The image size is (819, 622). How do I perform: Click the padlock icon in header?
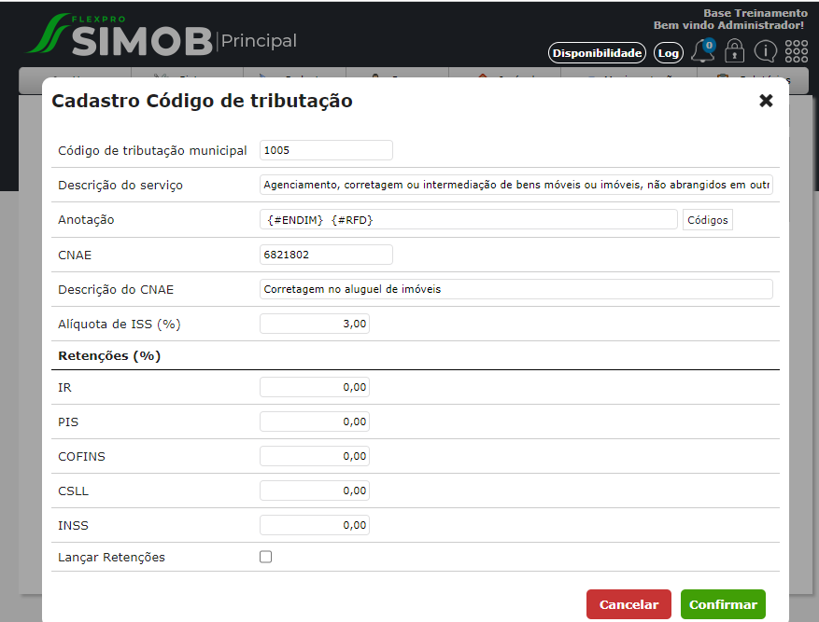tap(734, 52)
